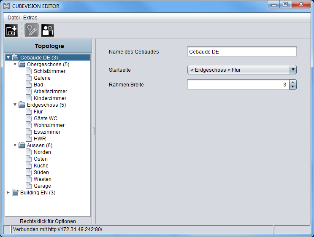Select the Wohnzimmer page

tap(49, 125)
